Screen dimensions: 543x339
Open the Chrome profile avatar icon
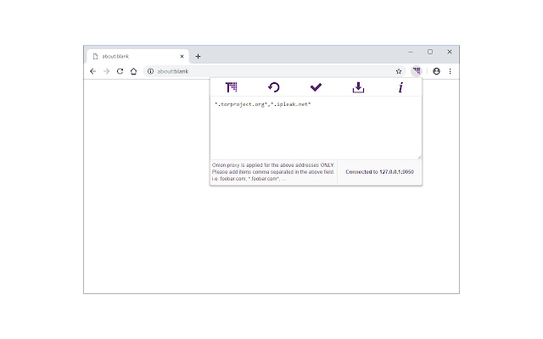tap(436, 71)
